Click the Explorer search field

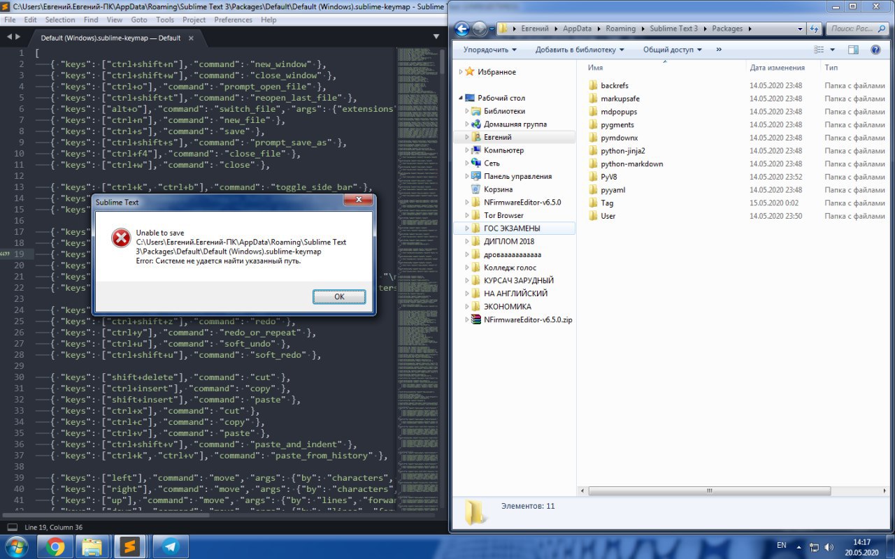(857, 29)
